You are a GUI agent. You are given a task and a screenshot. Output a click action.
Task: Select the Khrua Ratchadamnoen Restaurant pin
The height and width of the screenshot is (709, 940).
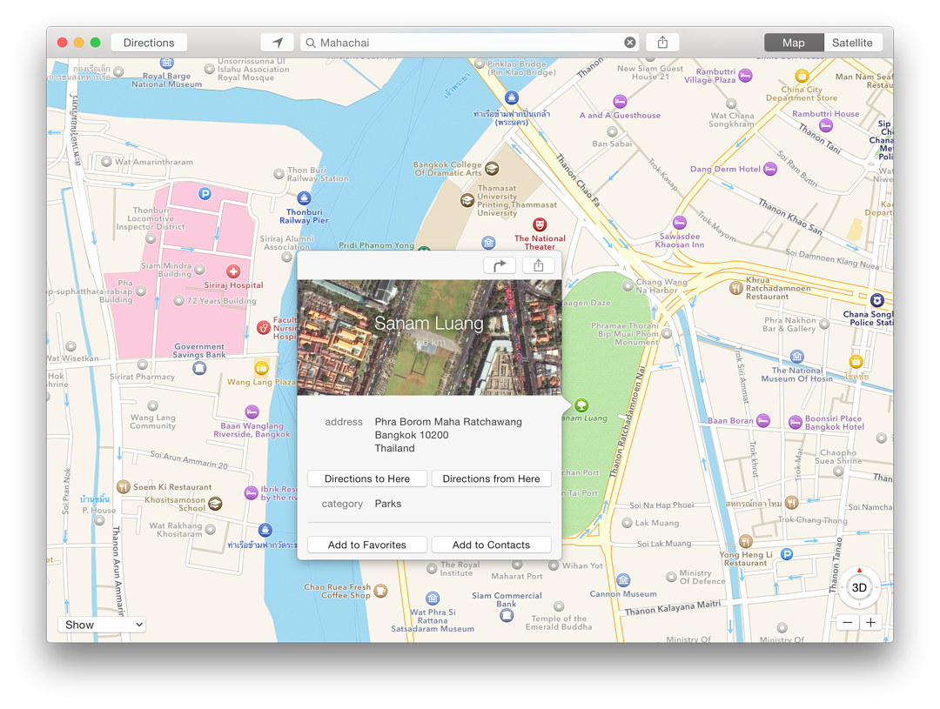(x=736, y=288)
